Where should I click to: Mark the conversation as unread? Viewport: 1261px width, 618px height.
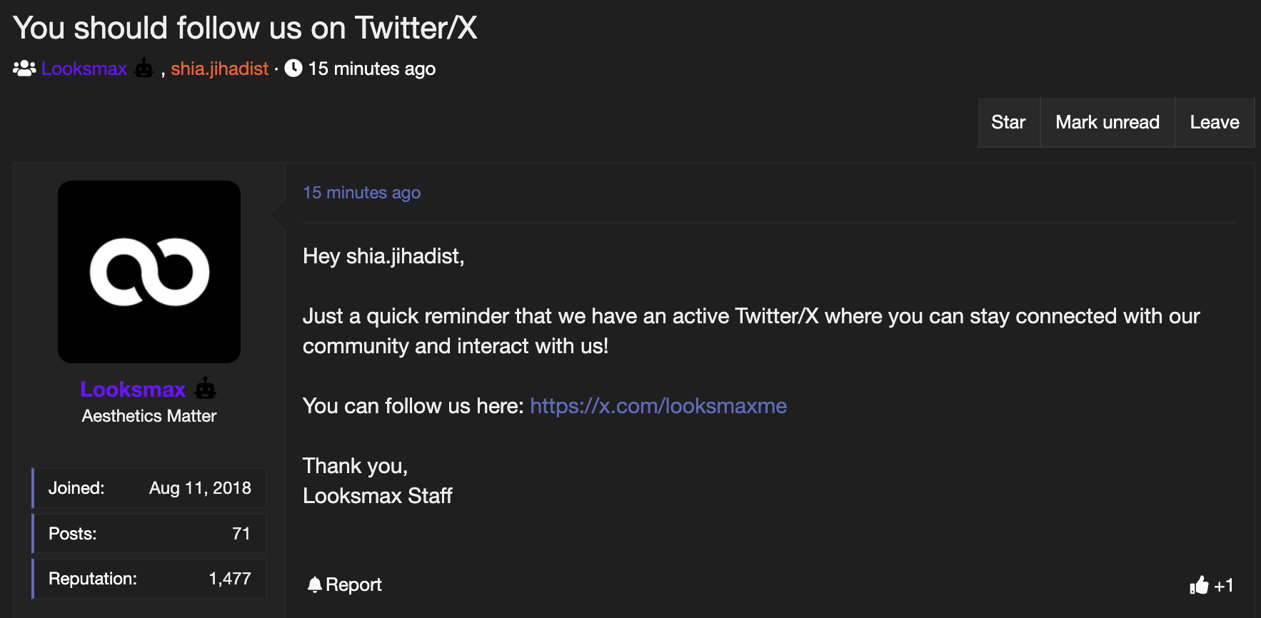1107,122
